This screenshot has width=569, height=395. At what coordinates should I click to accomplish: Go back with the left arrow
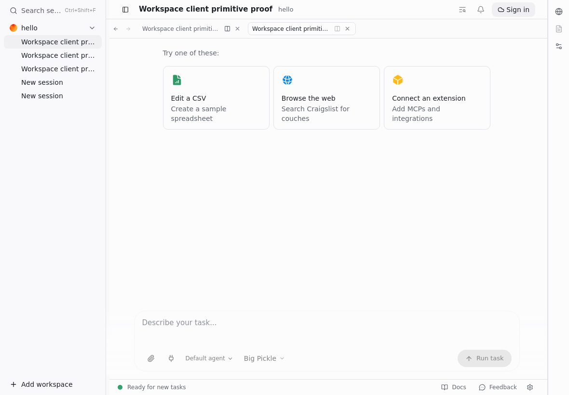coord(116,29)
